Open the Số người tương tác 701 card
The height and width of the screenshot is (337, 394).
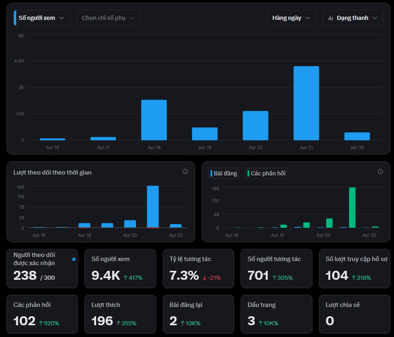pyautogui.click(x=276, y=268)
